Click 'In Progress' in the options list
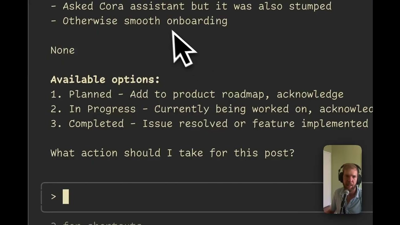 (102, 109)
